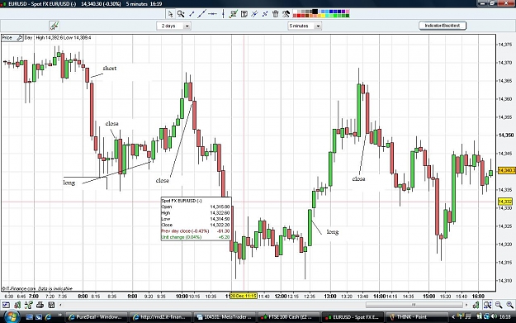Image resolution: width=516 pixels, height=323 pixels.
Task: Click the yellow 20 Dec 11:15 time marker
Action: tap(244, 296)
